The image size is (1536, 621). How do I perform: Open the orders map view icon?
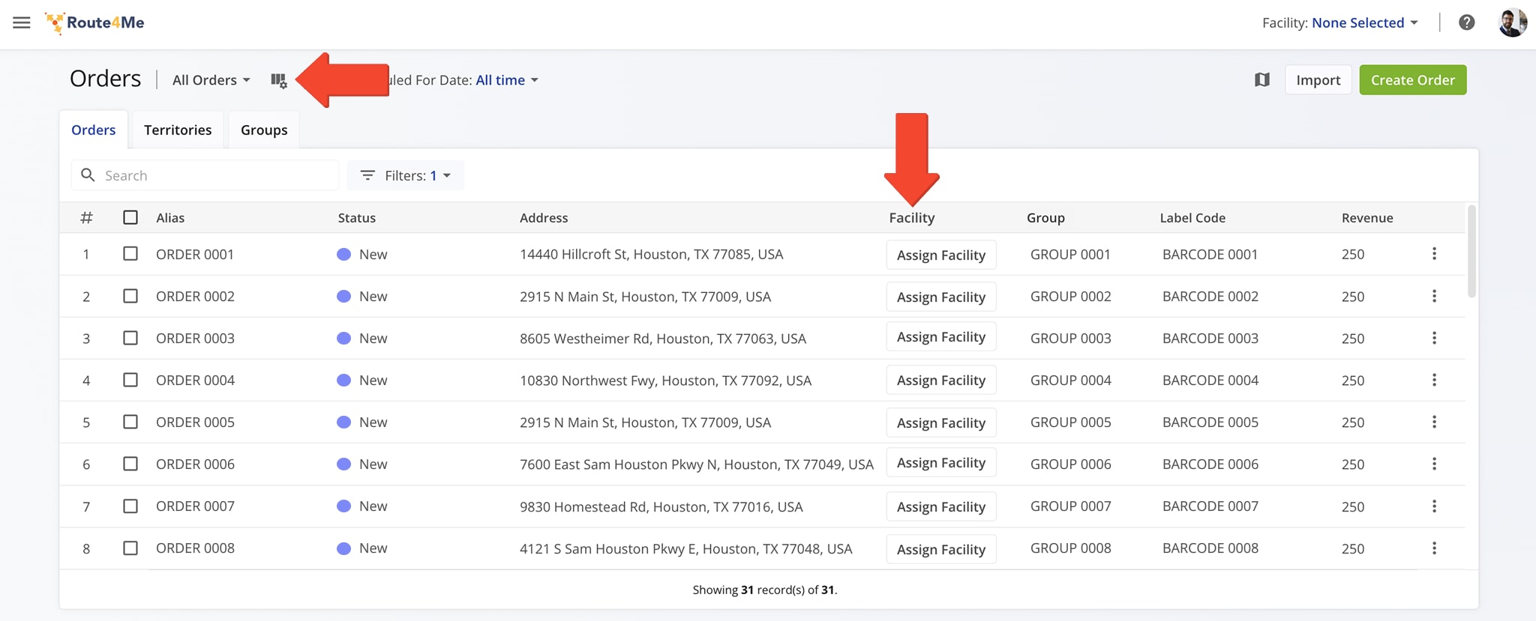pos(1262,79)
